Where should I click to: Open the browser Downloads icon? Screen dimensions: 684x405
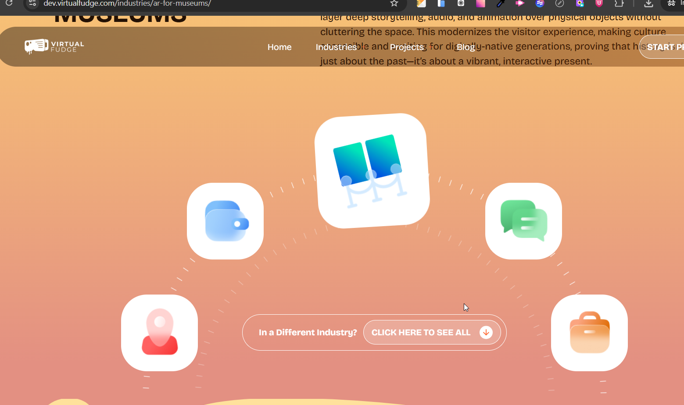(648, 3)
